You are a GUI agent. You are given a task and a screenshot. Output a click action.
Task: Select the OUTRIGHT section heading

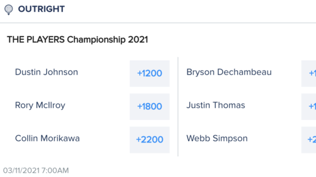click(41, 9)
